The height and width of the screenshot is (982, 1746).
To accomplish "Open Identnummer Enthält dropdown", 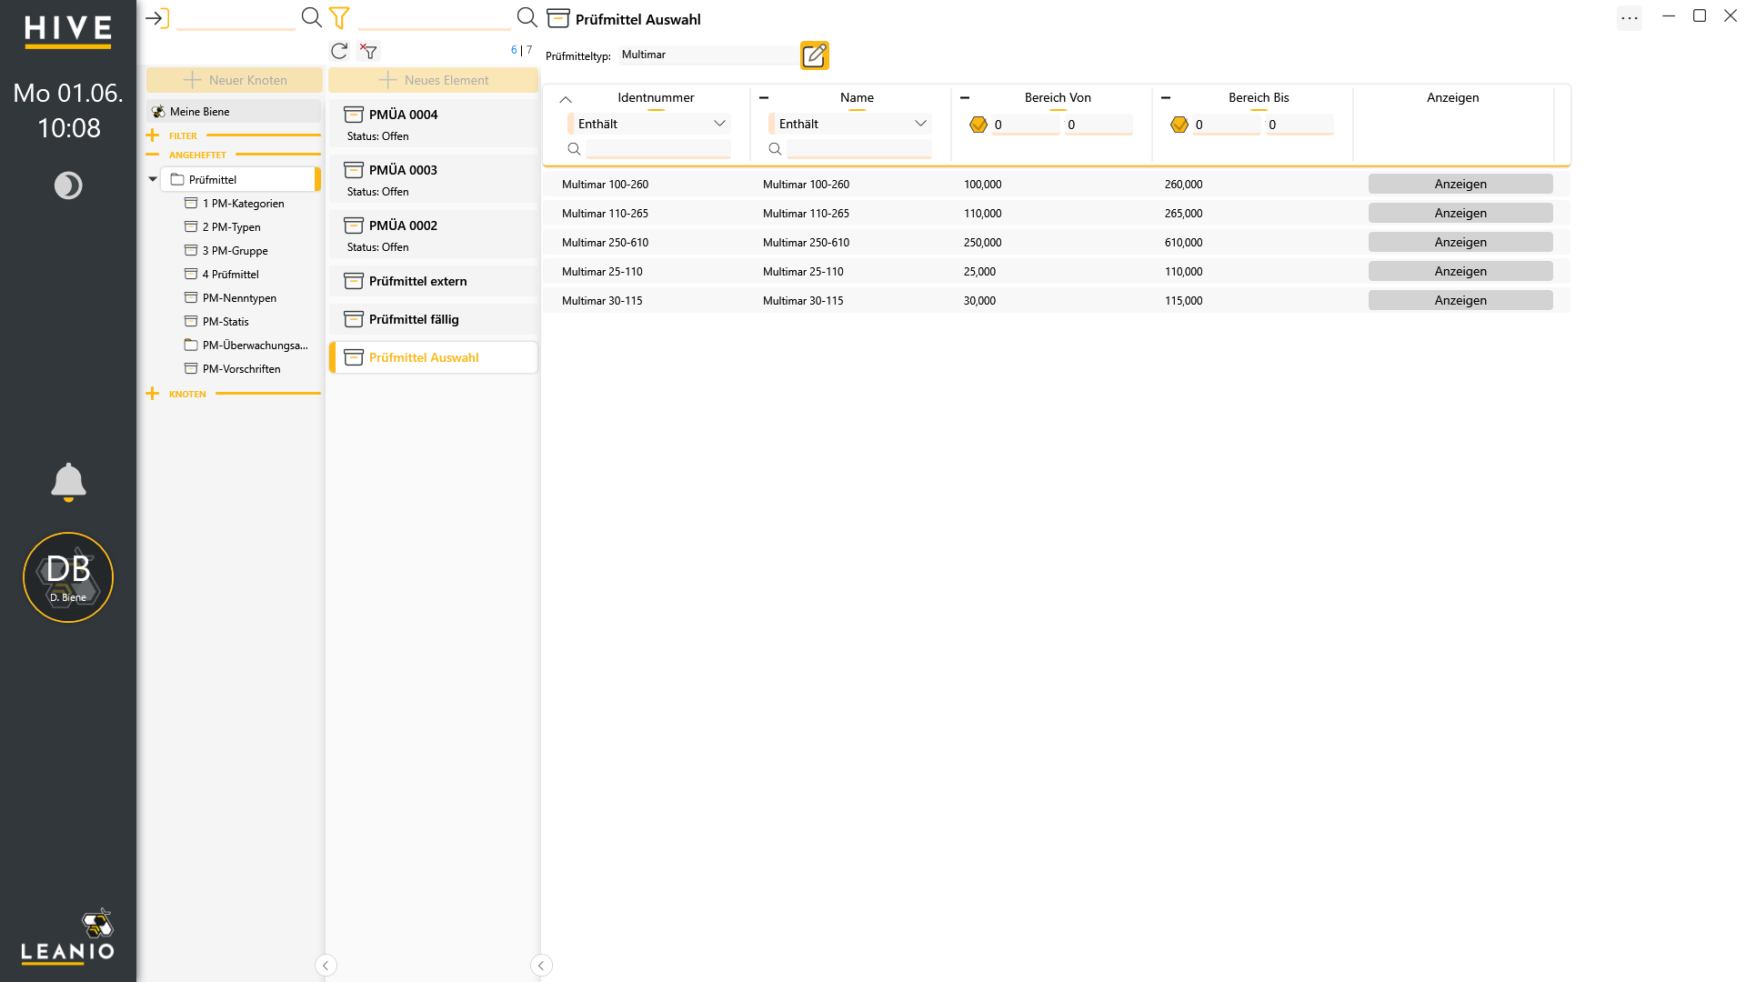I will [649, 124].
